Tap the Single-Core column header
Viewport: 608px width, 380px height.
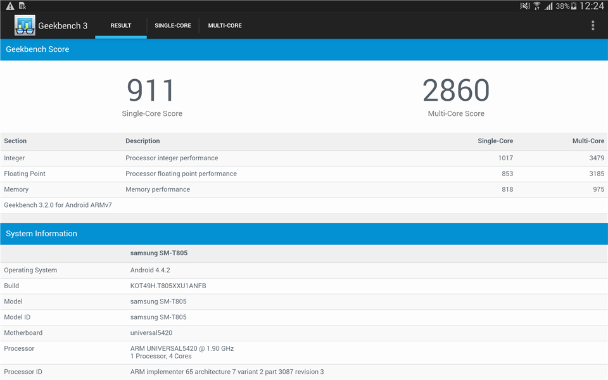click(495, 141)
